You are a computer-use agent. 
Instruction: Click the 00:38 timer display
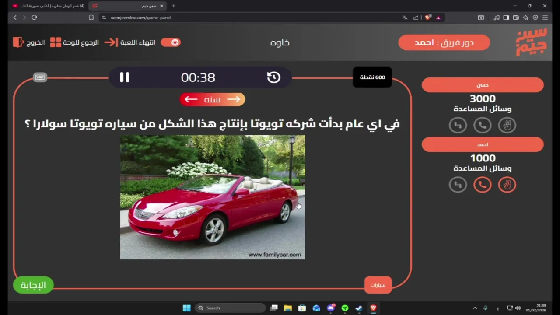[198, 77]
